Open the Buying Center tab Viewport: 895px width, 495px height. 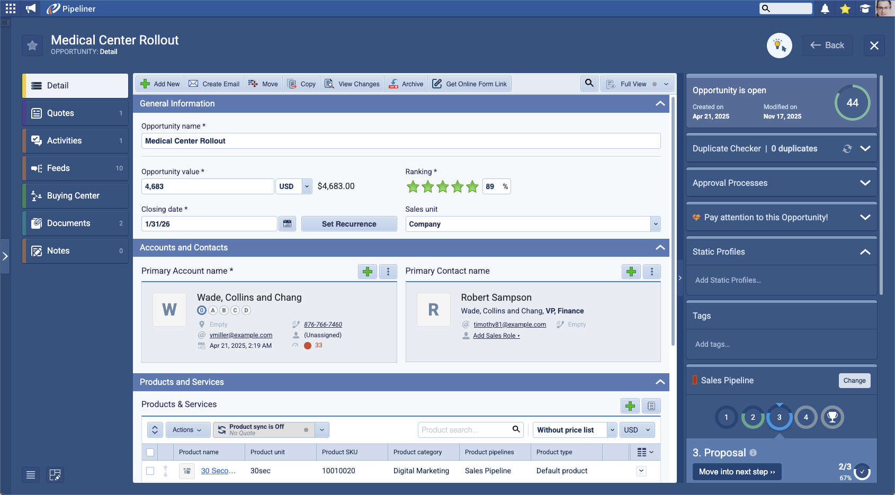point(75,196)
